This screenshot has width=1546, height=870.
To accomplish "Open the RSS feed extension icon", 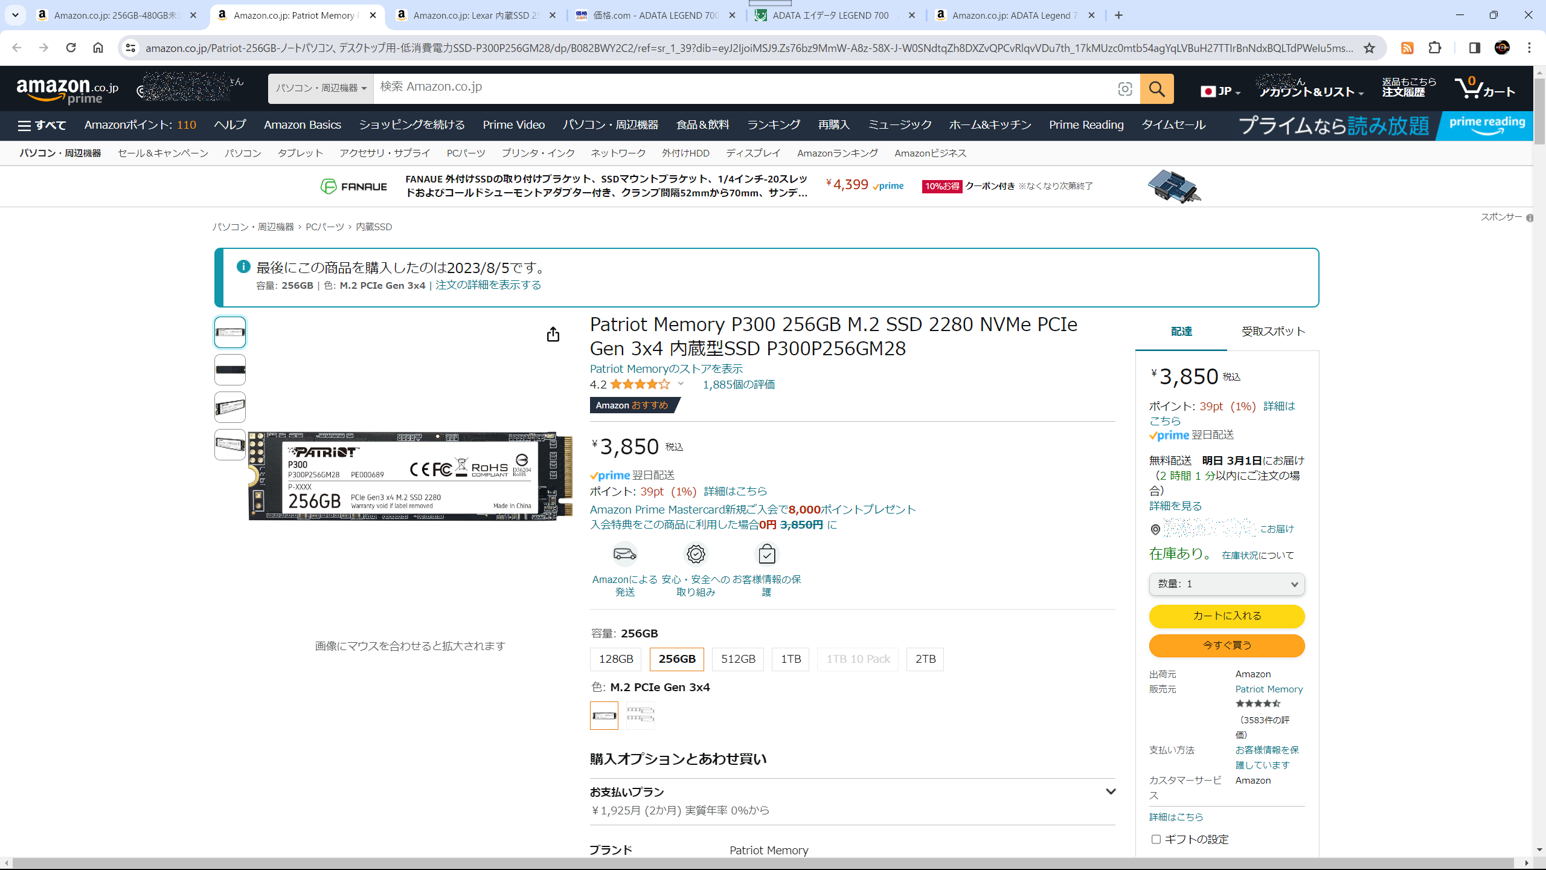I will point(1407,48).
